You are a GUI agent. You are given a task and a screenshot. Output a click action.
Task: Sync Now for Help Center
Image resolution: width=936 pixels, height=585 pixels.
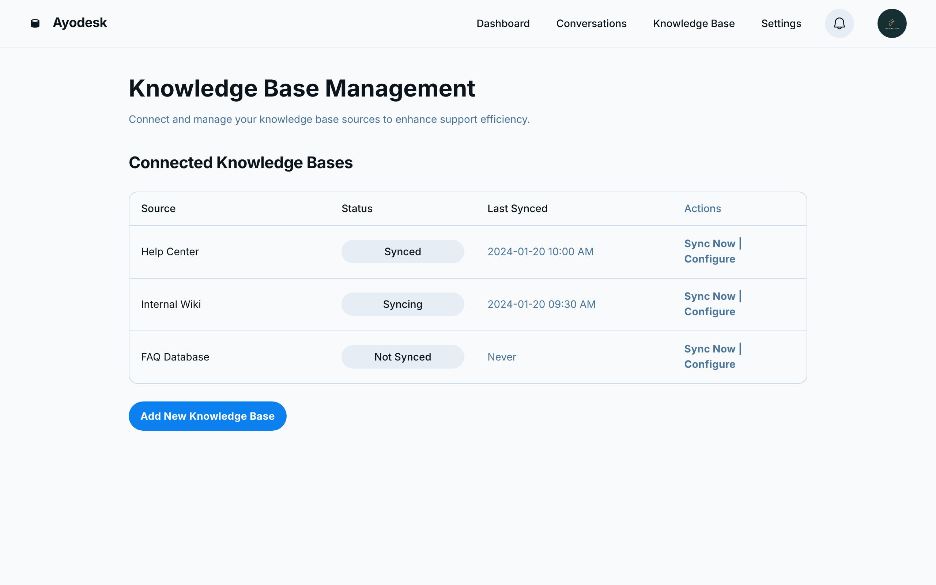click(710, 244)
